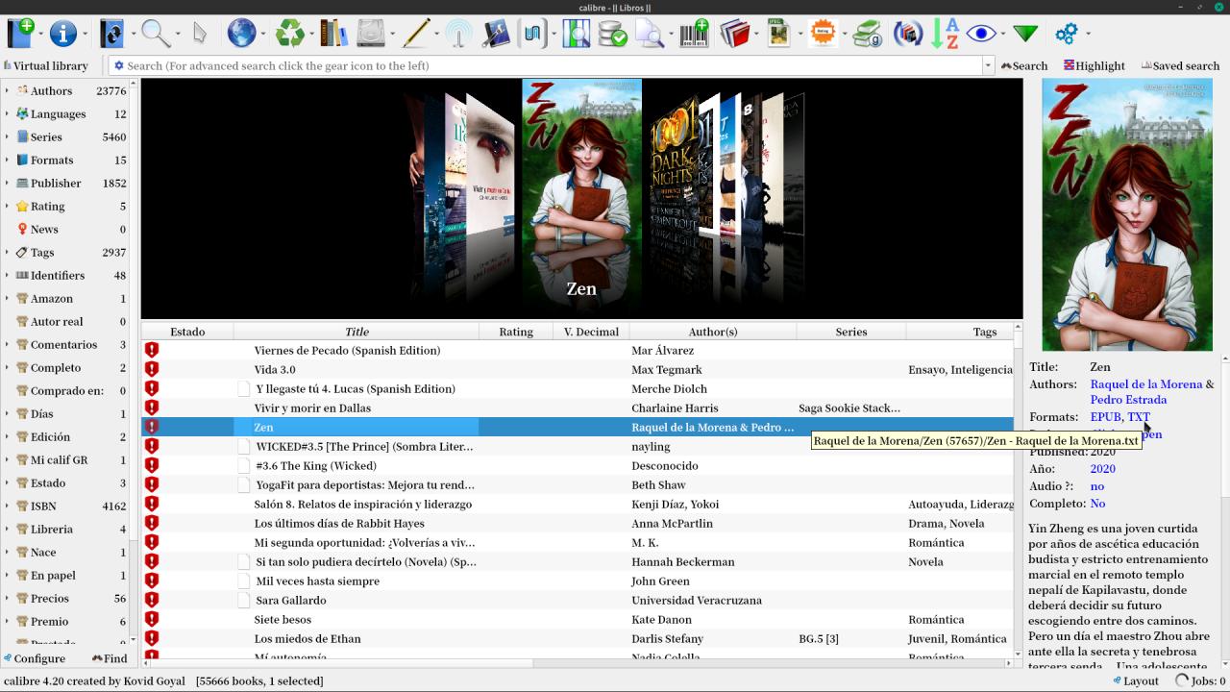
Task: Open Edit metadata with the blue info icon
Action: [x=62, y=34]
